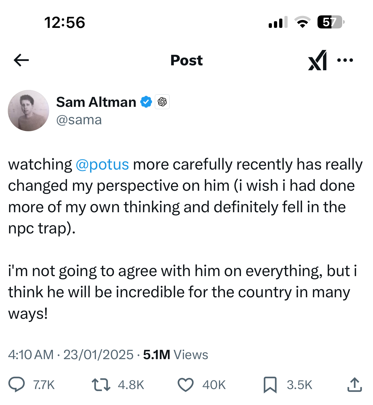The height and width of the screenshot is (405, 373).
Task: Like the post with heart icon
Action: (186, 385)
